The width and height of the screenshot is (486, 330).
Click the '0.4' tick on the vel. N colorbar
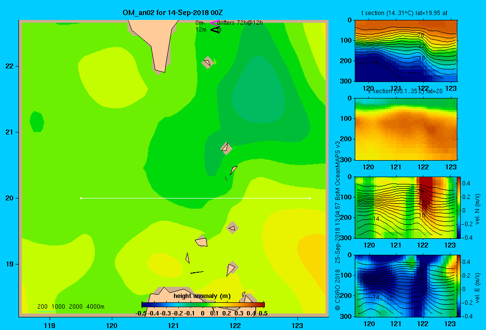[x=466, y=183]
